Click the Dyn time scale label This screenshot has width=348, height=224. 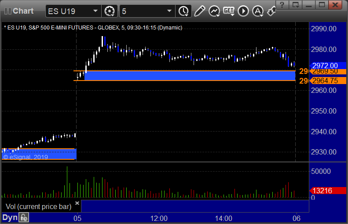click(10, 217)
